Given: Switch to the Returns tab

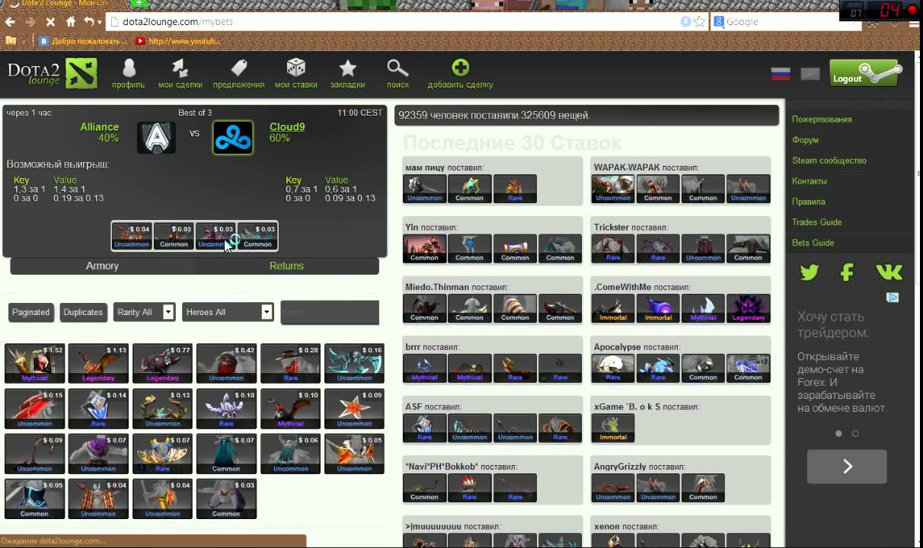Looking at the screenshot, I should pyautogui.click(x=286, y=266).
